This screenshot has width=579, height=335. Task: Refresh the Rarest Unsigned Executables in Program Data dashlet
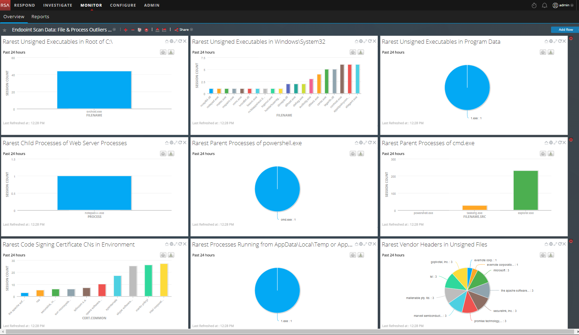coord(560,41)
